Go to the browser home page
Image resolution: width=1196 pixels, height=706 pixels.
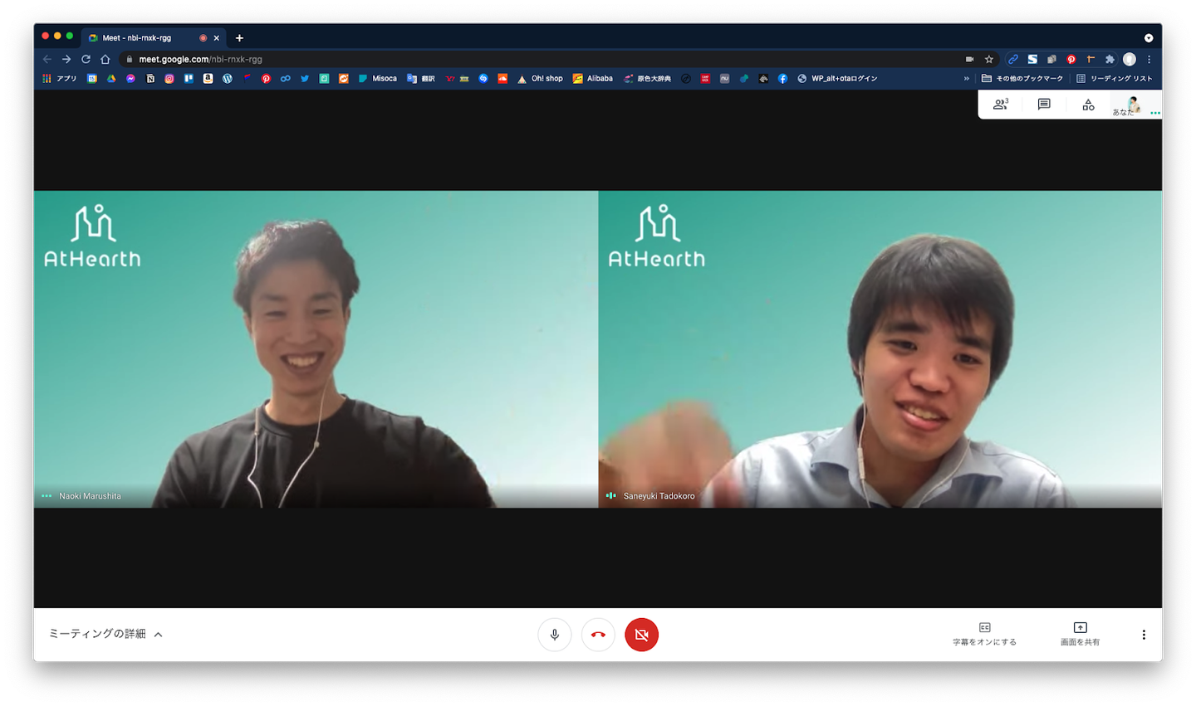click(x=105, y=59)
